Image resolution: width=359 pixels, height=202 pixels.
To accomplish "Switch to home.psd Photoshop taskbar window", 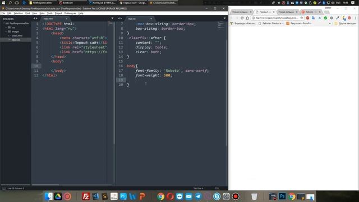I will tap(103, 3).
